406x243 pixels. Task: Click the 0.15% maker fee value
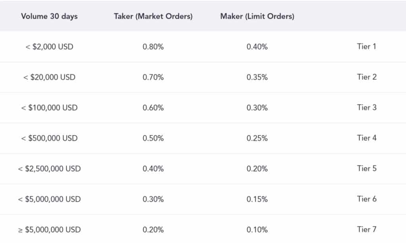[257, 199]
